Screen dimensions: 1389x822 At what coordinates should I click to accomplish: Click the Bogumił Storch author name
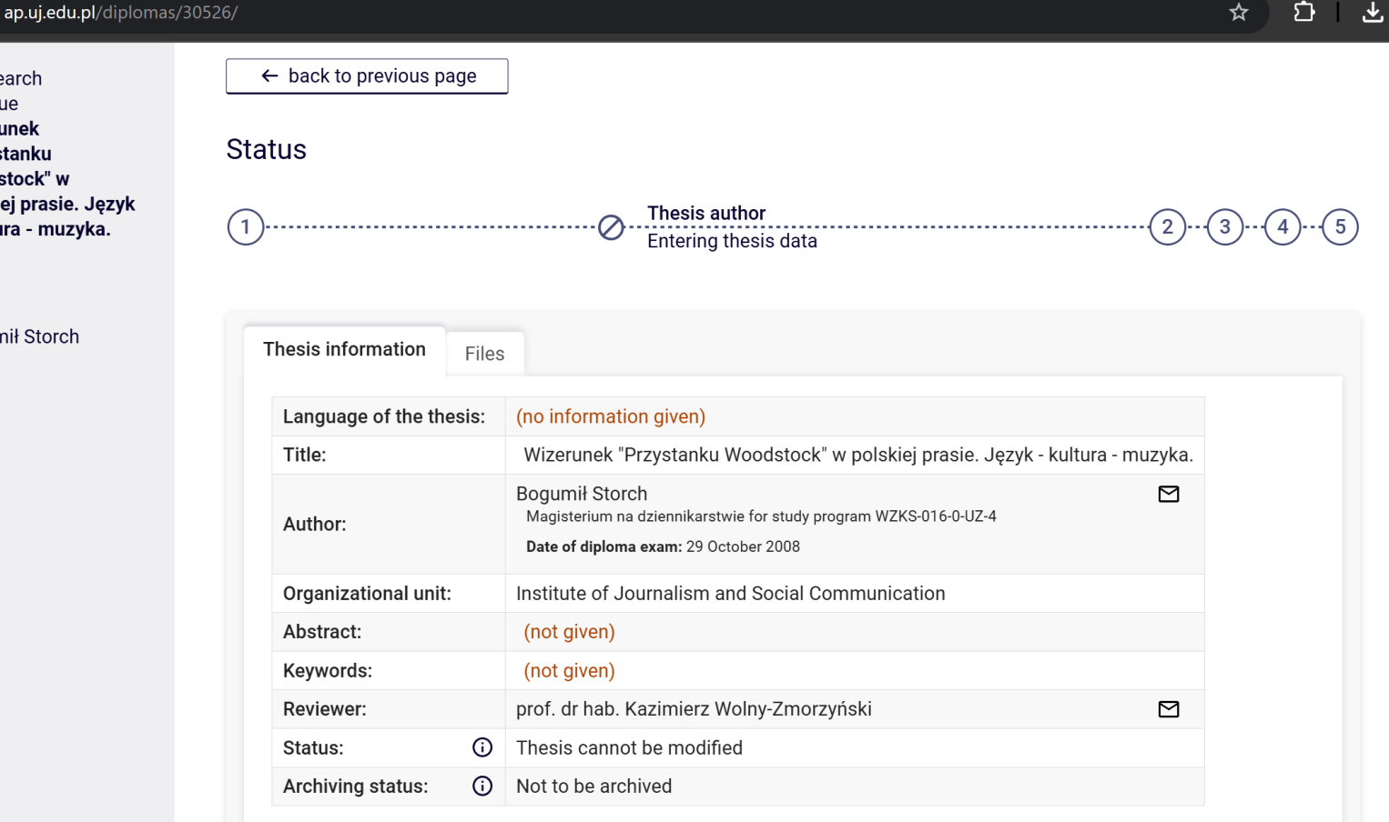point(582,494)
